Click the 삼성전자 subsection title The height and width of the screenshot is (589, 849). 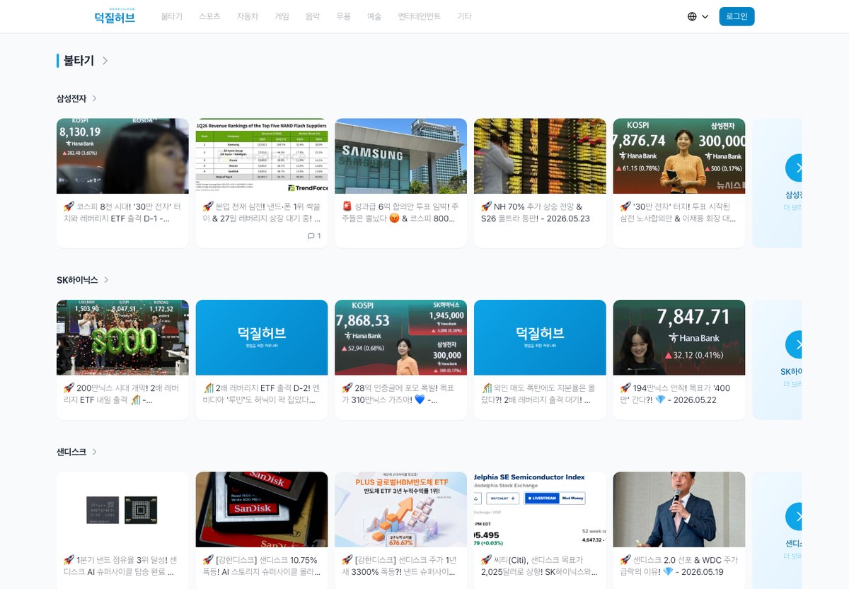[x=71, y=99]
